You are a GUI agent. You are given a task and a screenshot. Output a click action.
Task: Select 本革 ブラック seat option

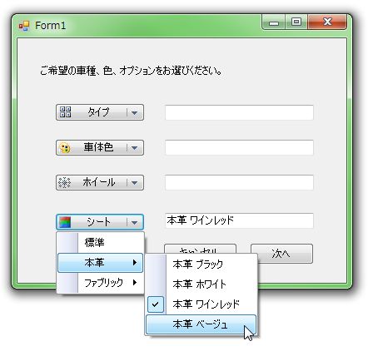tap(201, 265)
